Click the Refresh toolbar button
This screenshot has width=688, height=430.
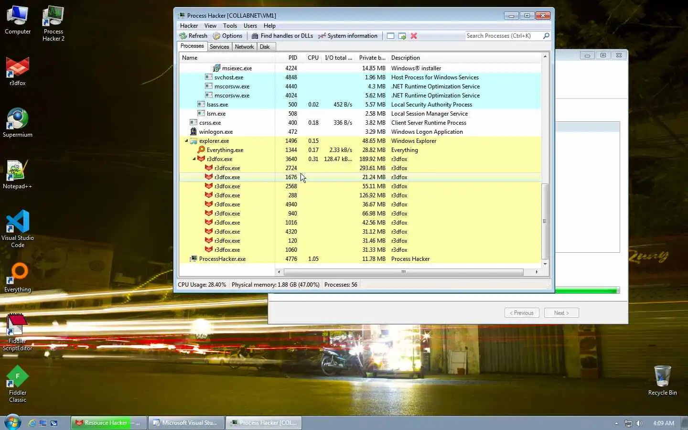point(193,36)
